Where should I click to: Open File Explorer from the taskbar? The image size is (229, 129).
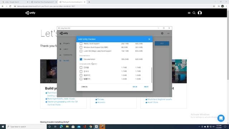click(67, 126)
